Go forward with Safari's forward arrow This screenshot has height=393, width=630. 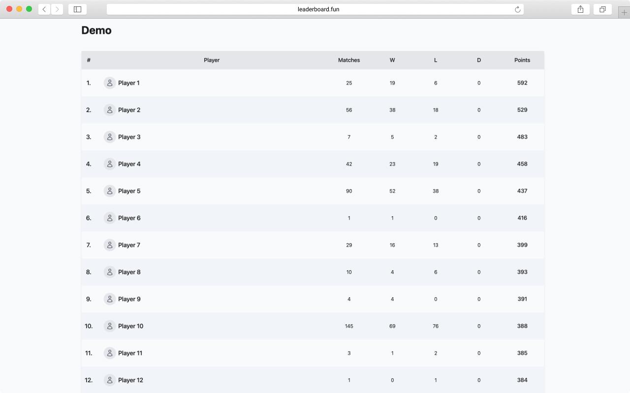click(x=57, y=9)
